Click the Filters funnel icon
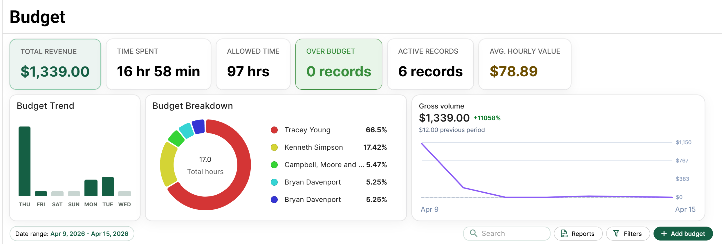This screenshot has width=722, height=244. 616,234
